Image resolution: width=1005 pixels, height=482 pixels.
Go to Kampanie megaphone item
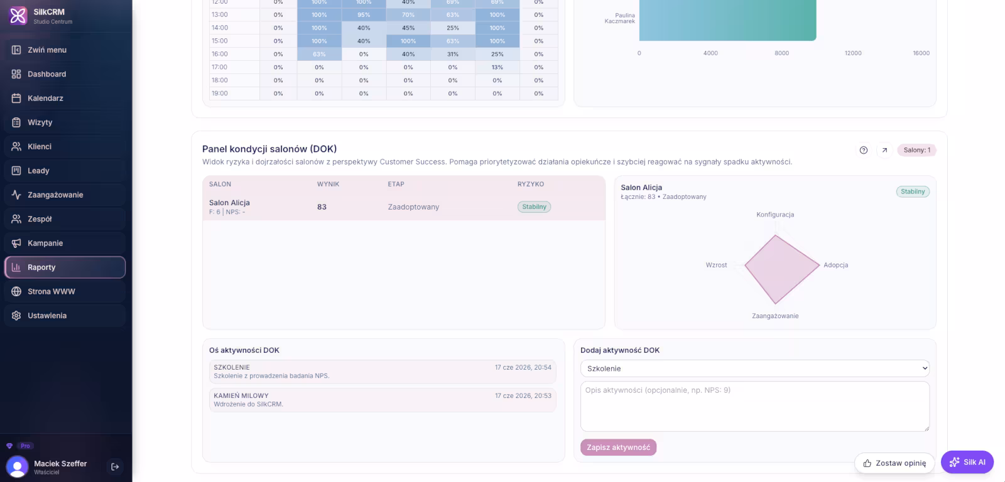(65, 244)
